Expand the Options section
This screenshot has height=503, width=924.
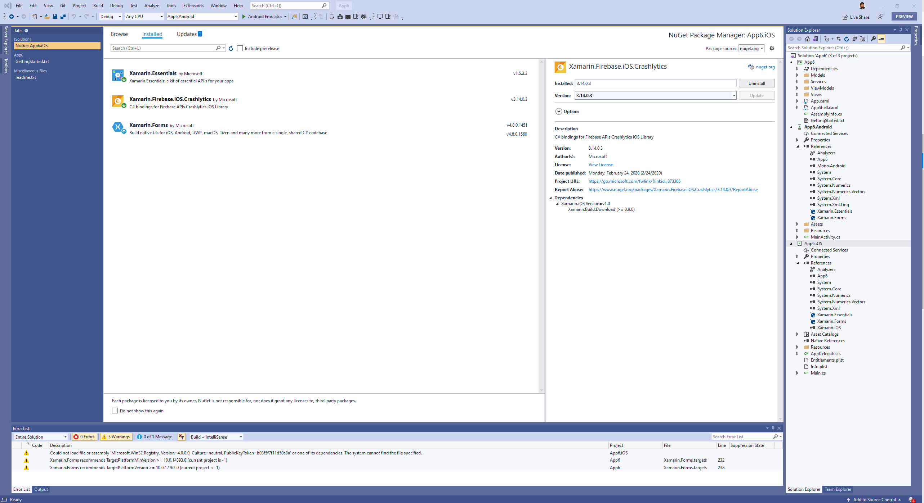tap(559, 111)
